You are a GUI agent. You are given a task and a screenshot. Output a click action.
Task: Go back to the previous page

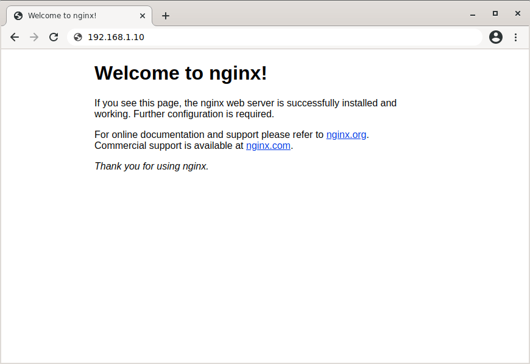click(15, 37)
